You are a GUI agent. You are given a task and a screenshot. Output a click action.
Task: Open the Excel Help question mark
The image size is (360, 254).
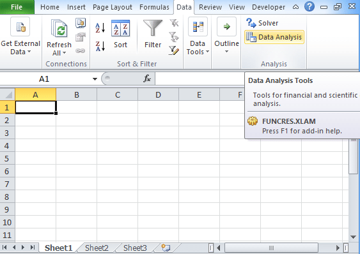[x=309, y=6]
